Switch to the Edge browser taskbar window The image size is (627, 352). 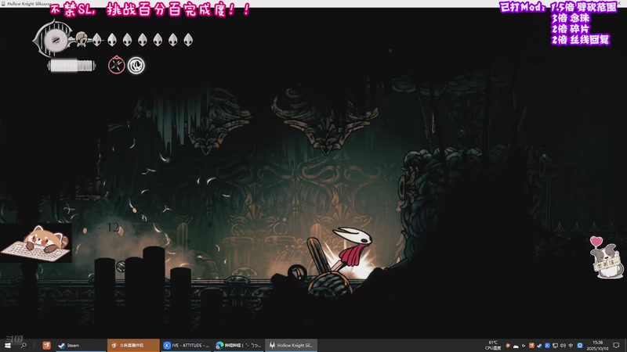(239, 345)
